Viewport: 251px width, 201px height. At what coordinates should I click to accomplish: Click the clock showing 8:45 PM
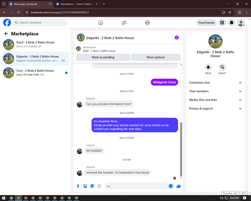pyautogui.click(x=234, y=198)
